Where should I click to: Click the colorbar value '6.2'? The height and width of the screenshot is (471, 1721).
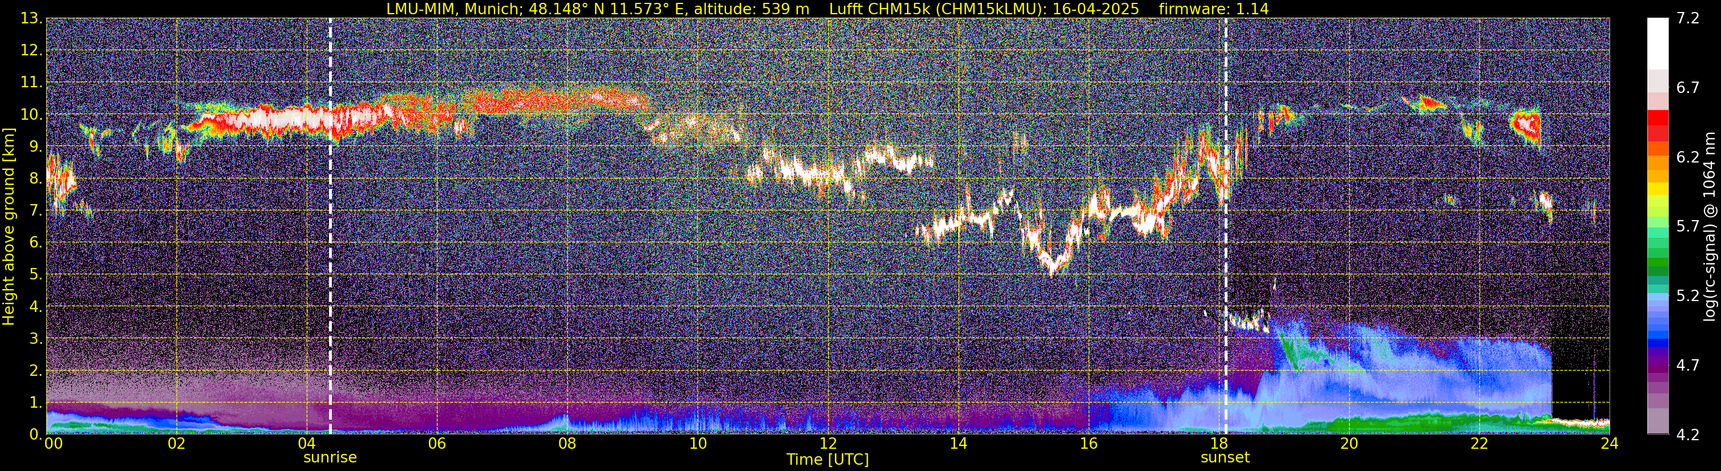[1688, 157]
